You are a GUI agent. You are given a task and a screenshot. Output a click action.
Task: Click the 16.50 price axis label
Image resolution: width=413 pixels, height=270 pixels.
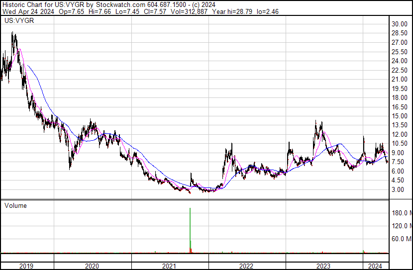point(400,107)
